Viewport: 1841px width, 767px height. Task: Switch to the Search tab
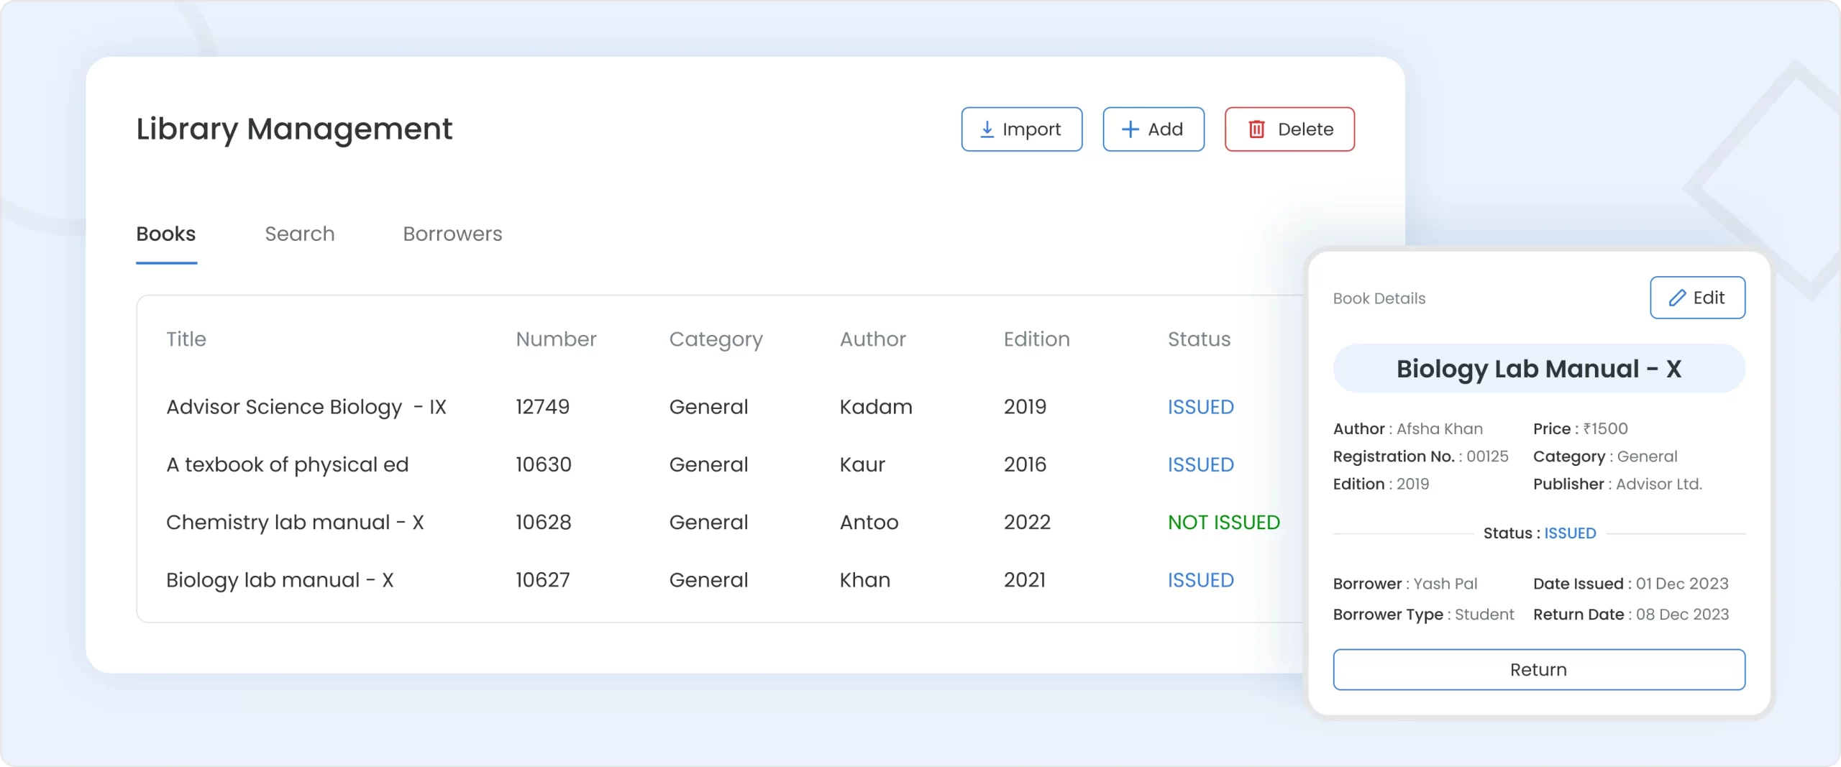point(300,234)
